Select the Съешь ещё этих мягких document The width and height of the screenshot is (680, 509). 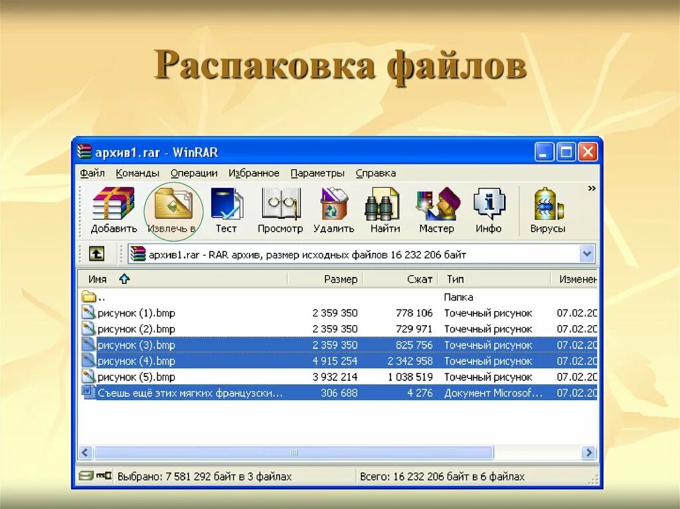coord(338,394)
